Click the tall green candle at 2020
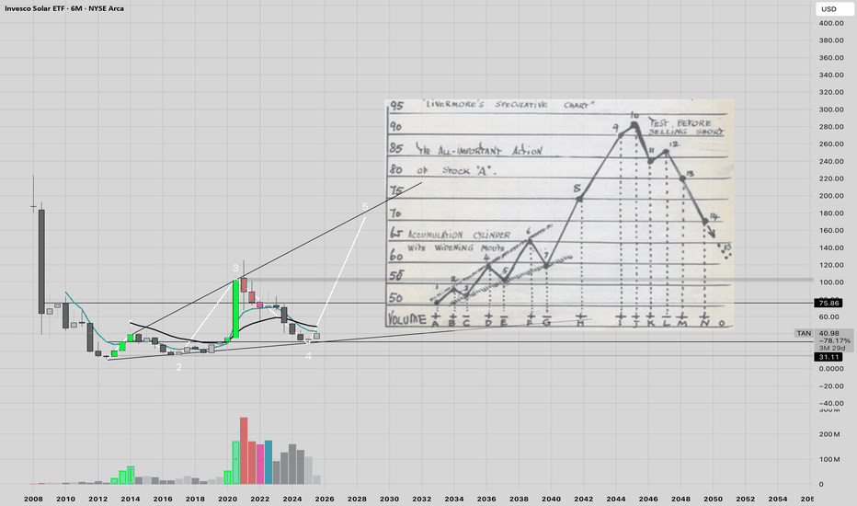 tap(235, 309)
